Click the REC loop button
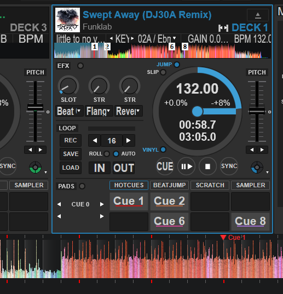This screenshot has width=283, height=294. [71, 140]
